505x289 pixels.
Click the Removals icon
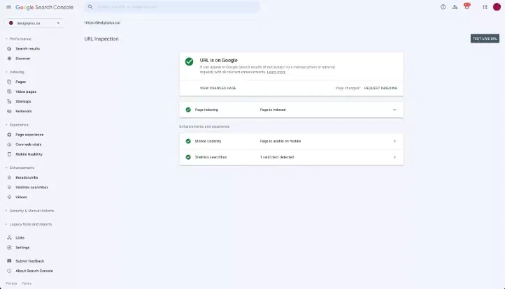(x=9, y=111)
